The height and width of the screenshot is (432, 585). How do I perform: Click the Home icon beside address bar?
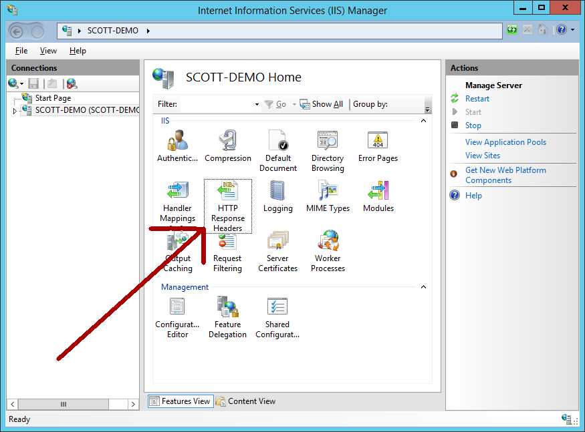(542, 29)
